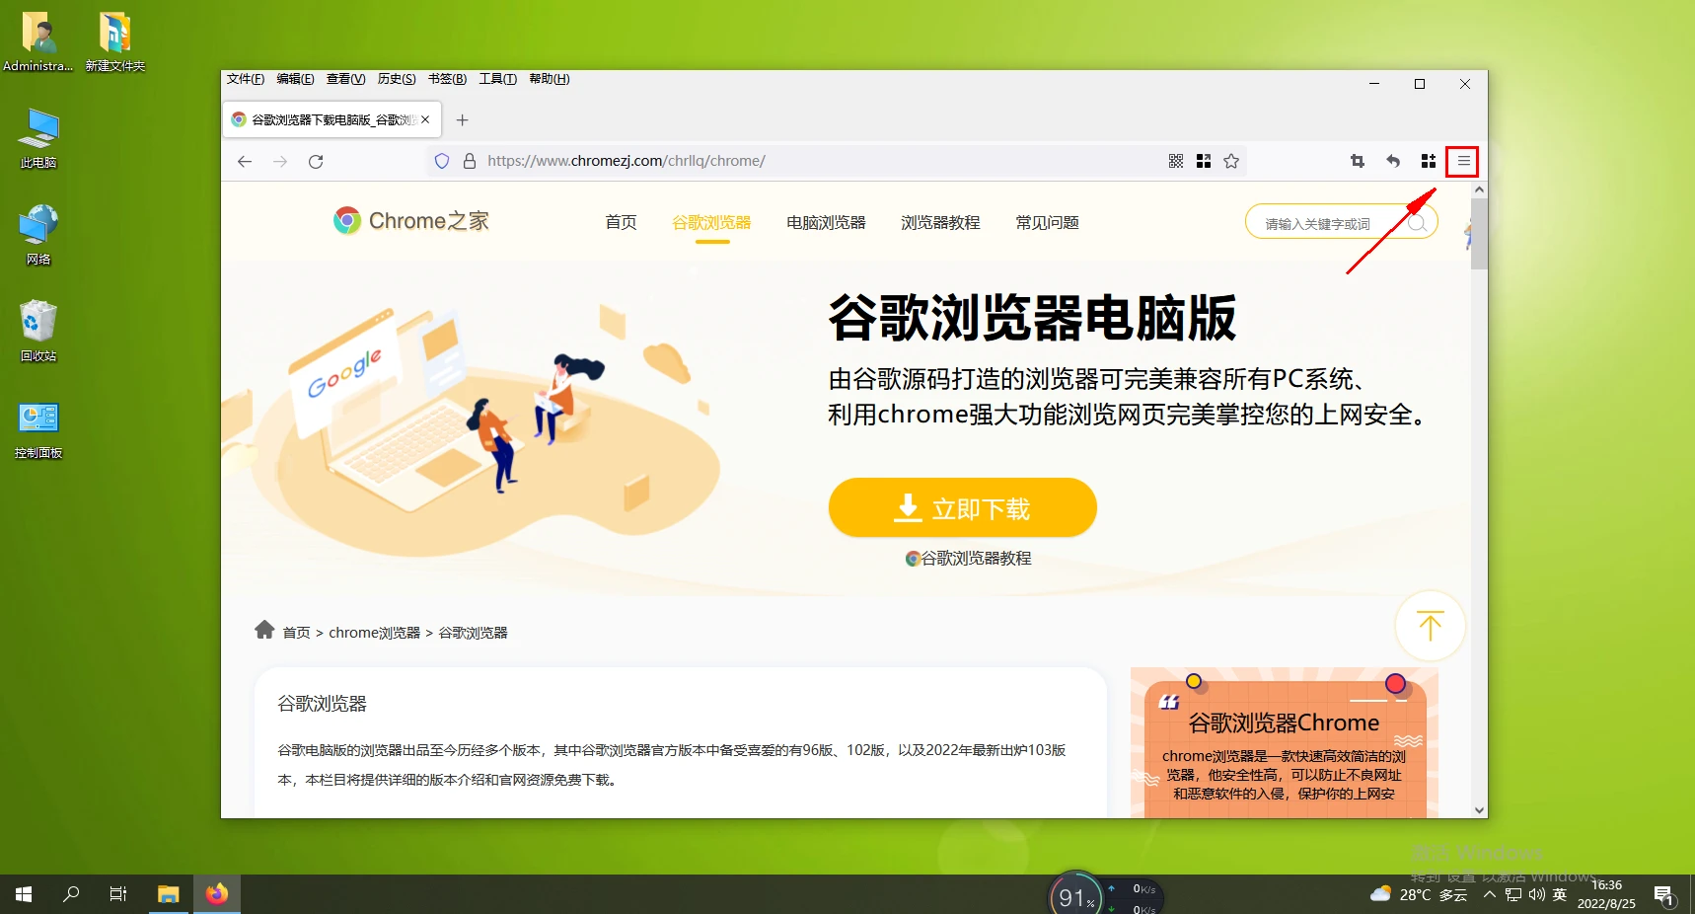The image size is (1695, 914).
Task: Click 首页 in the breadcrumb
Action: [x=296, y=633]
